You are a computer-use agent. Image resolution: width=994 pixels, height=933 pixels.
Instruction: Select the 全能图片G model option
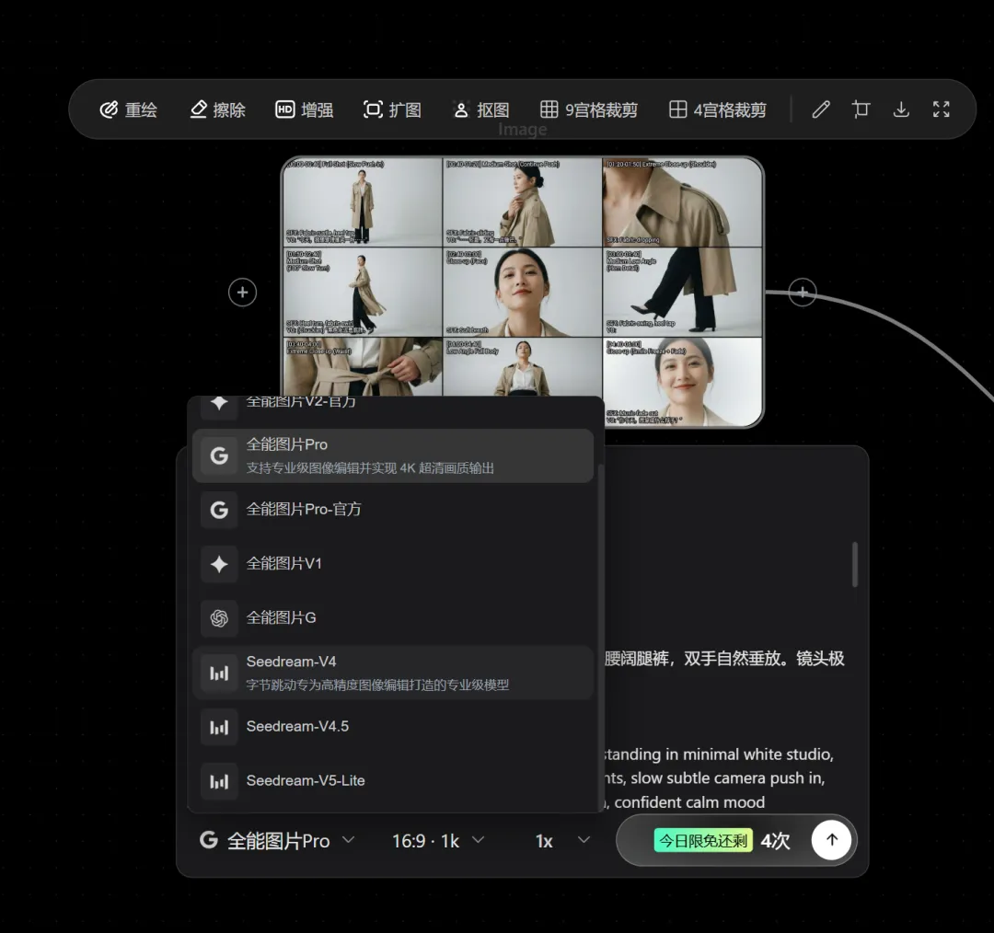tap(393, 618)
